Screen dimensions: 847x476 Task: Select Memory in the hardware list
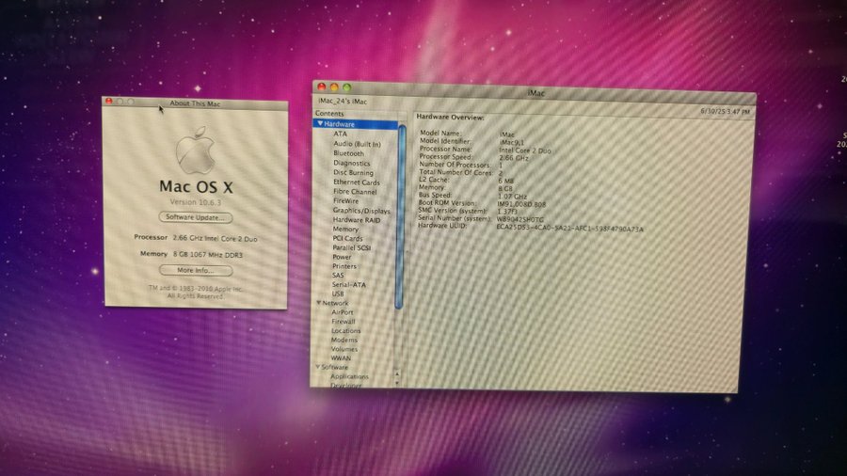coord(345,229)
